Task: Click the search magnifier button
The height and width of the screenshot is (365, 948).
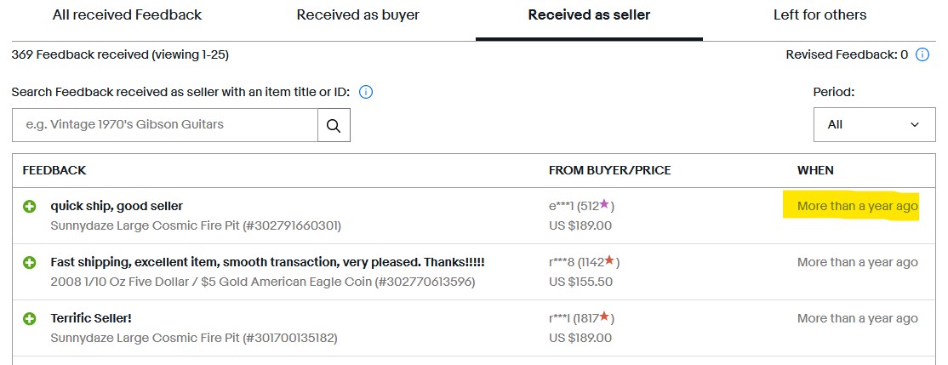Action: tap(334, 125)
